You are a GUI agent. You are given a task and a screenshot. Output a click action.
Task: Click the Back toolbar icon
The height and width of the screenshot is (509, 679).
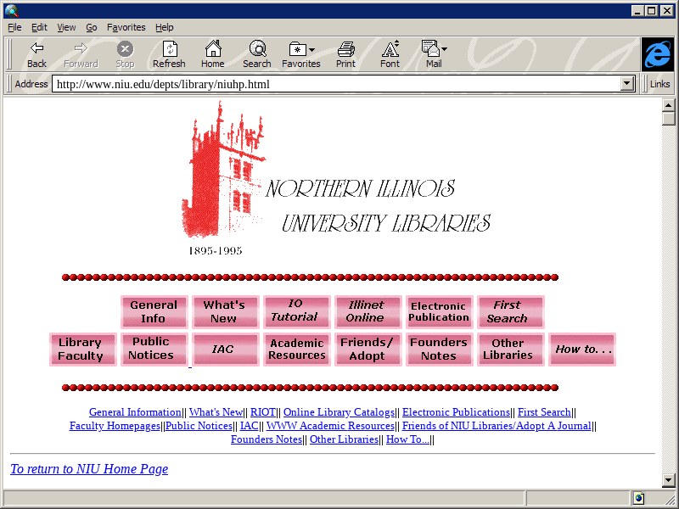coord(36,54)
